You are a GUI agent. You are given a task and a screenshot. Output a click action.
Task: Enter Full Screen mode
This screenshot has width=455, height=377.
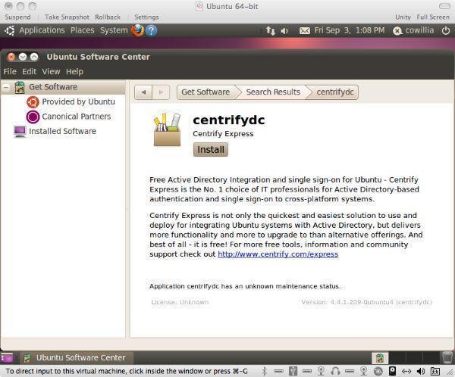(x=433, y=17)
